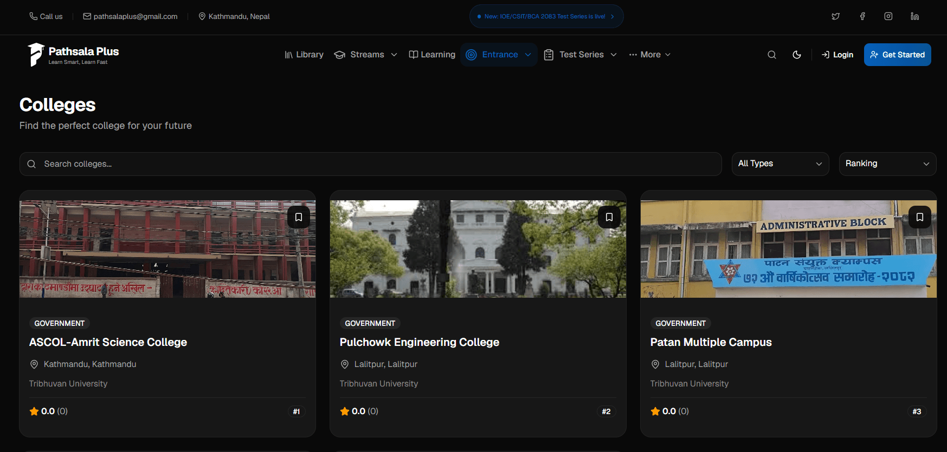
Task: Open the Patan Multiple Campus photo
Action: (789, 249)
